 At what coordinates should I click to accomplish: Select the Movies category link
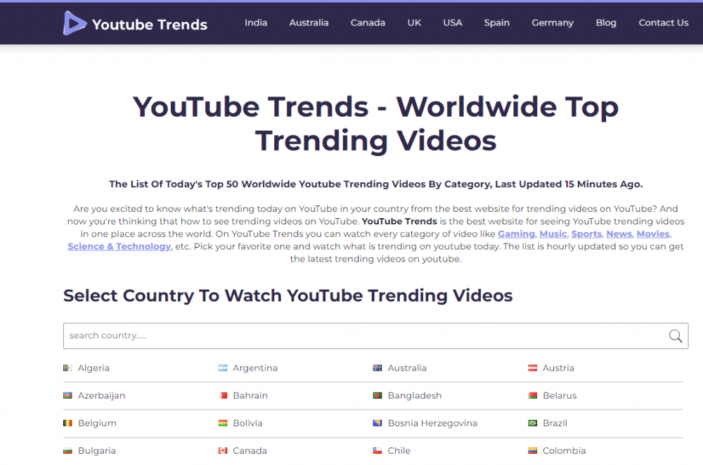point(652,234)
